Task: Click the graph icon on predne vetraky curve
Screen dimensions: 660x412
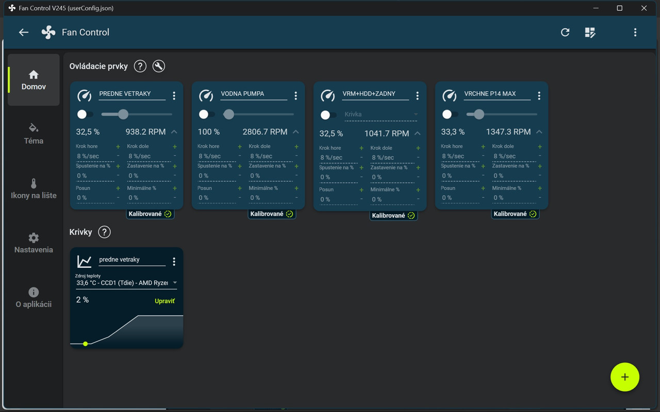Action: 85,262
